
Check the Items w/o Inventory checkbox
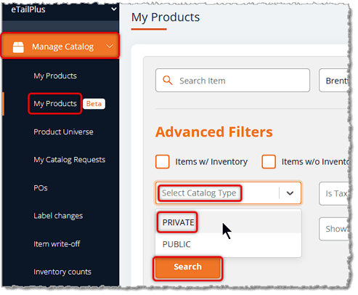click(269, 161)
